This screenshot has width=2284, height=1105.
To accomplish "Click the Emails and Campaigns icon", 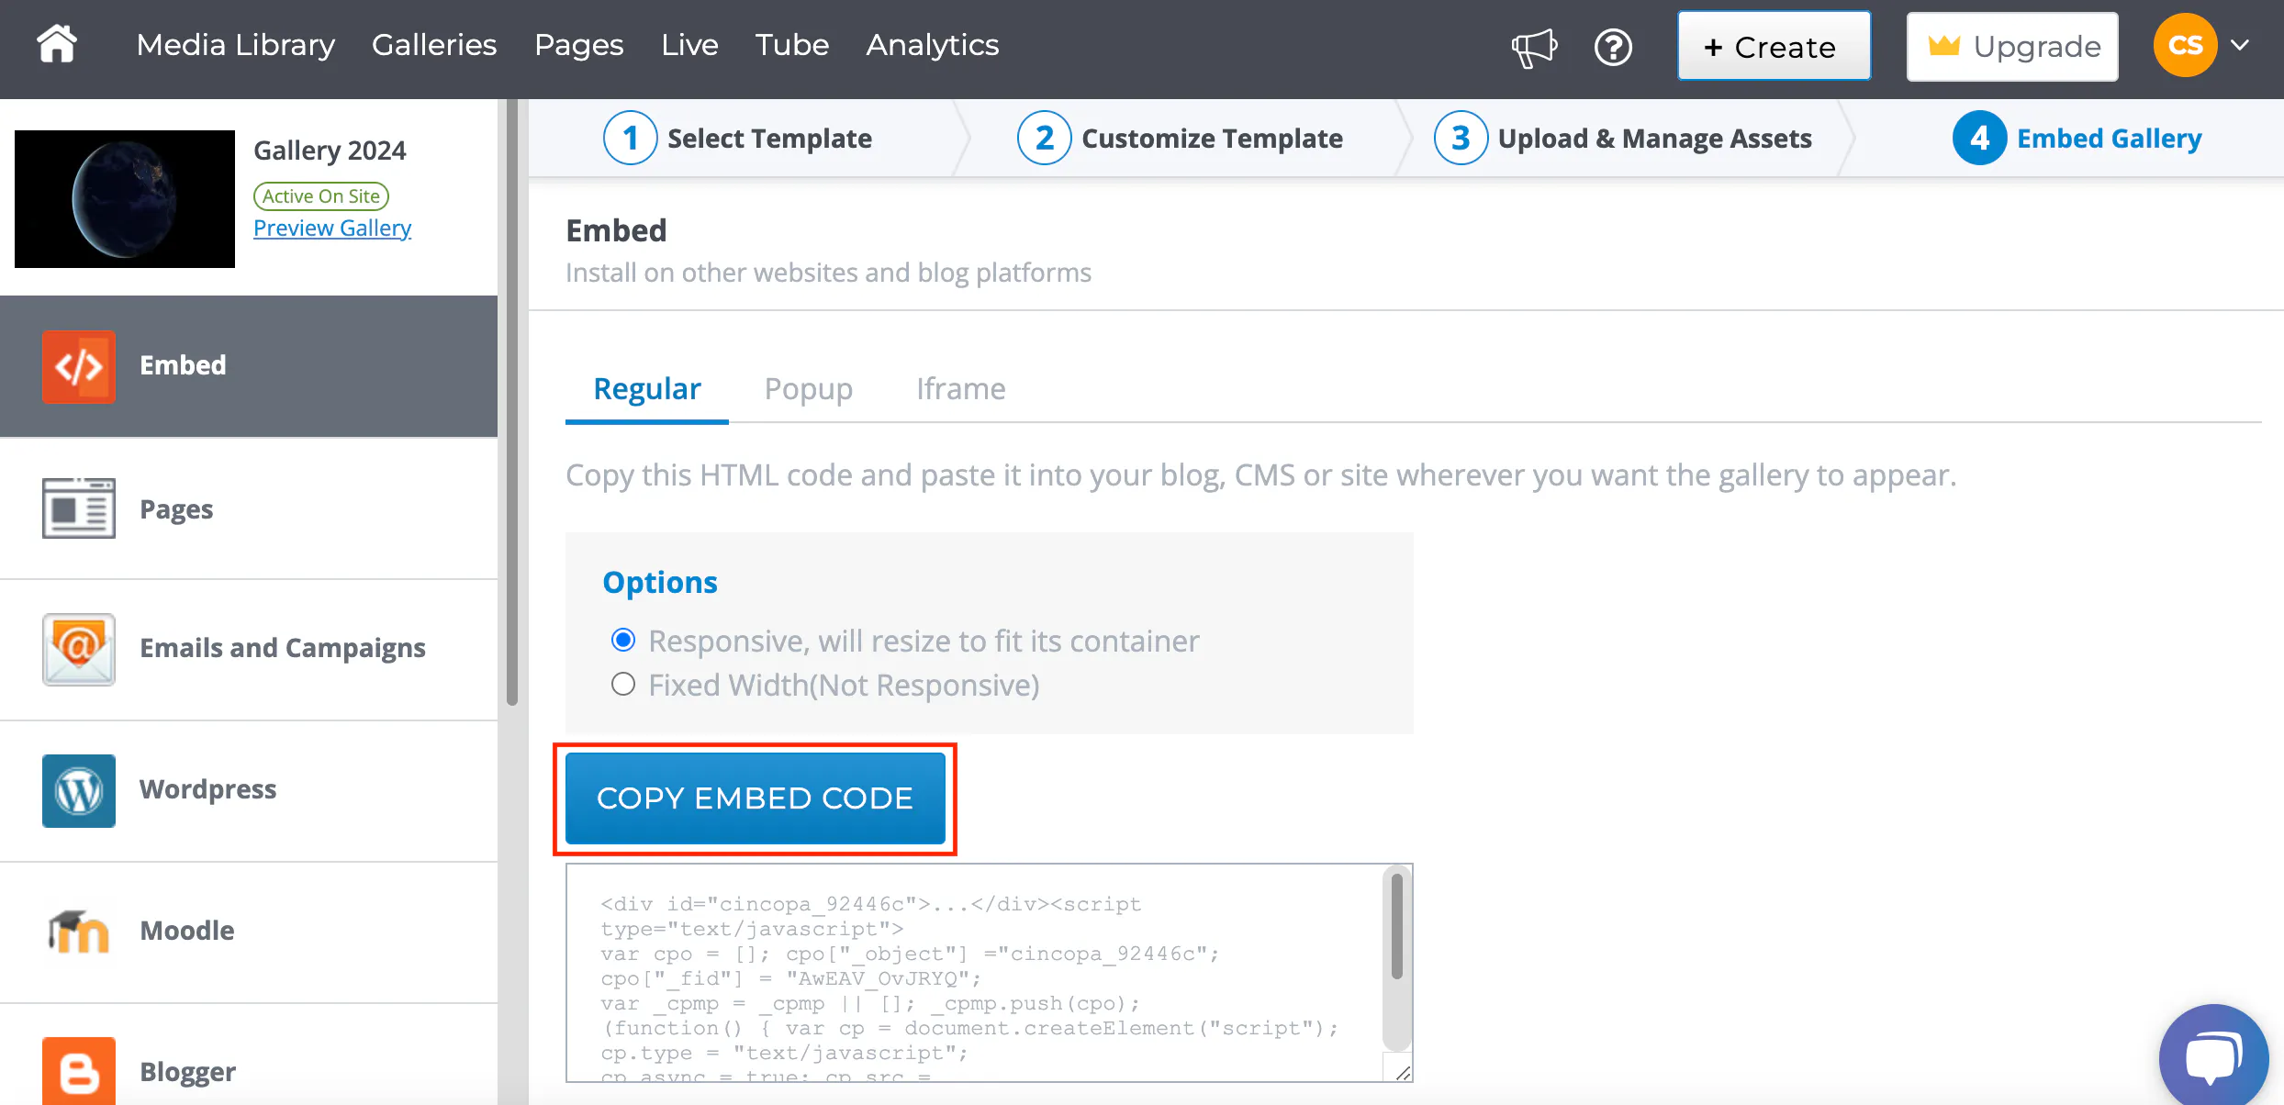I will [x=79, y=649].
